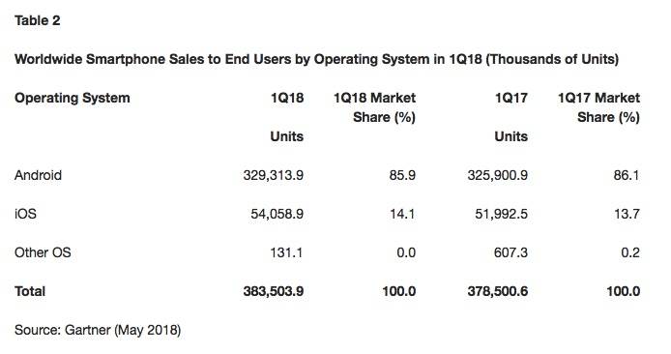Click the 1Q18 Units column header
The width and height of the screenshot is (671, 354).
click(x=287, y=117)
